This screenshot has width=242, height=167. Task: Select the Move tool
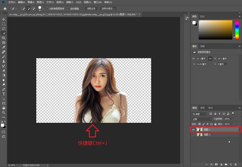(x=4, y=19)
